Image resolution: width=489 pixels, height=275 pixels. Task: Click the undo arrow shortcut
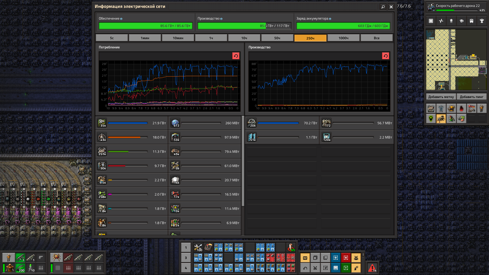coord(305,268)
